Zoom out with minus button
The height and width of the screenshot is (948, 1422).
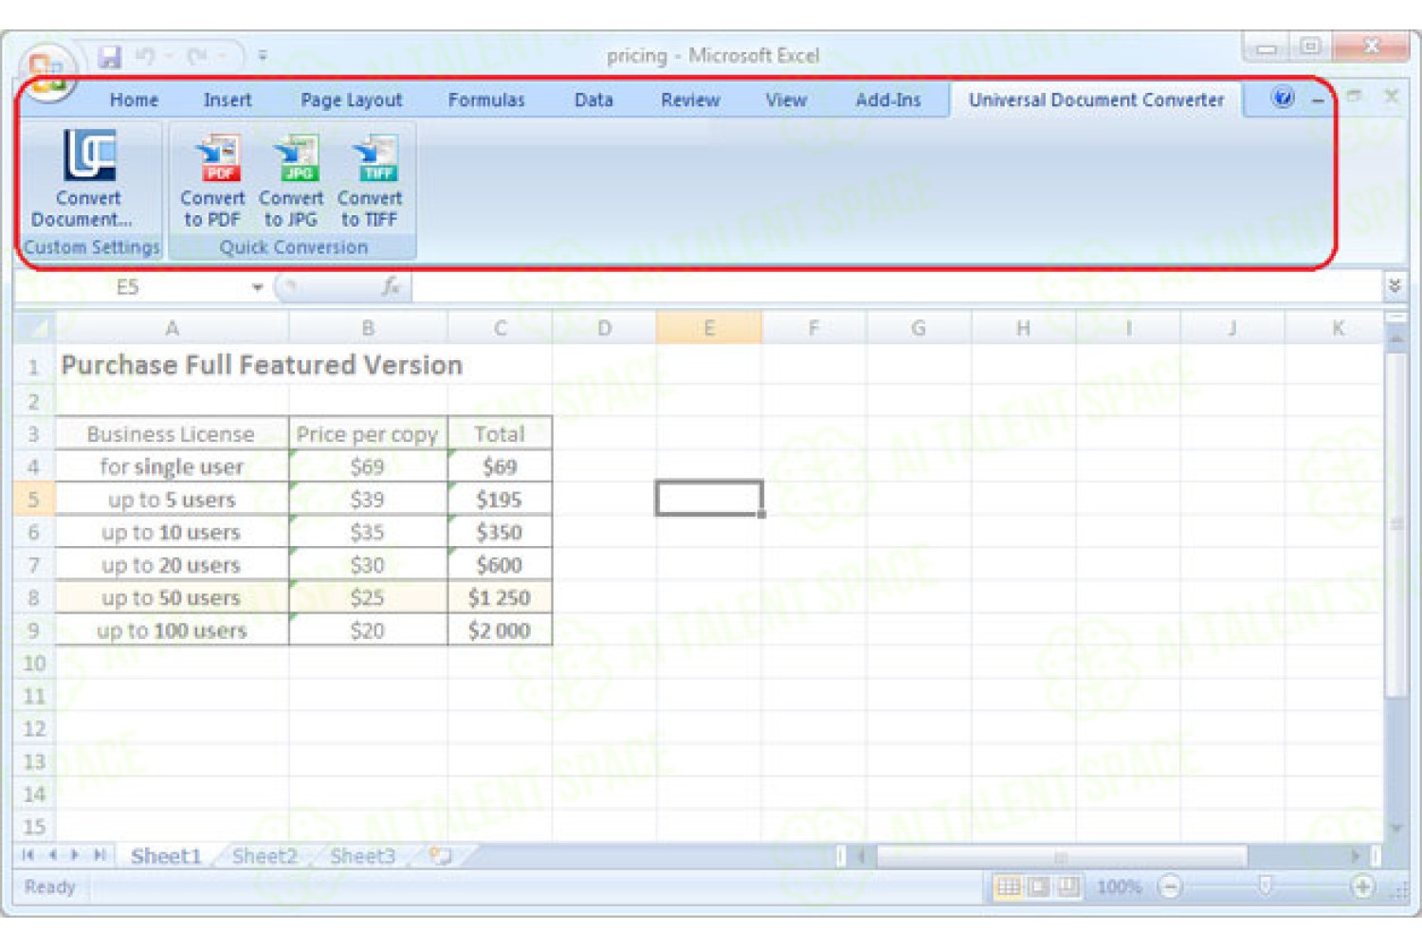coord(1171,887)
